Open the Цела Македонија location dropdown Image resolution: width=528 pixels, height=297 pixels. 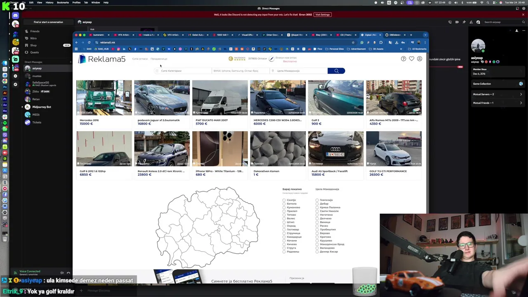[x=299, y=71]
